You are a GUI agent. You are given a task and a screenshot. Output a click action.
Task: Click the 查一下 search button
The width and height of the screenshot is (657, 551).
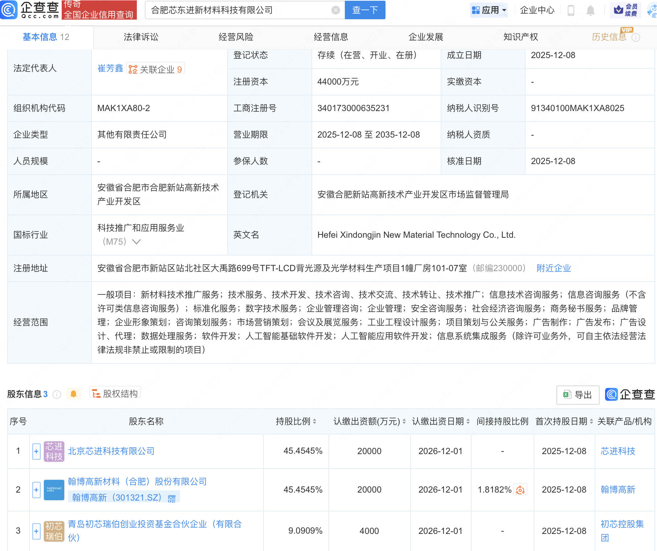coord(365,10)
